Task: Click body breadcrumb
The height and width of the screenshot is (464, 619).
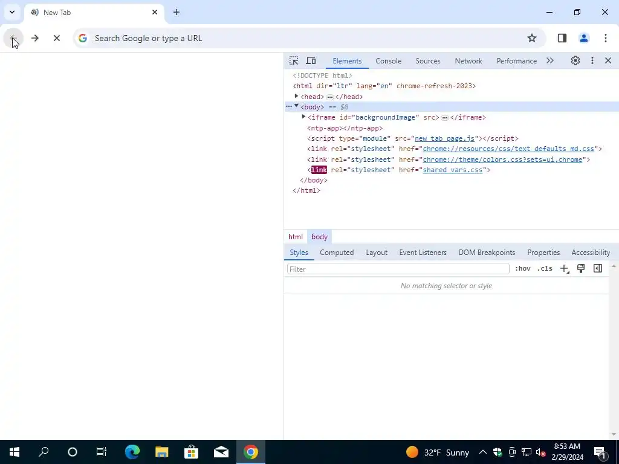Action: click(x=319, y=237)
